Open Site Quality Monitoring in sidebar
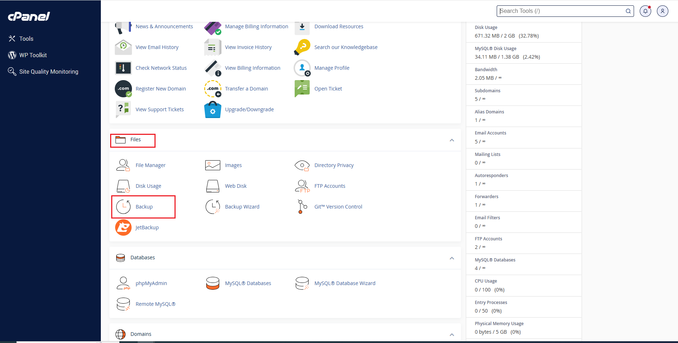The image size is (678, 343). (49, 72)
